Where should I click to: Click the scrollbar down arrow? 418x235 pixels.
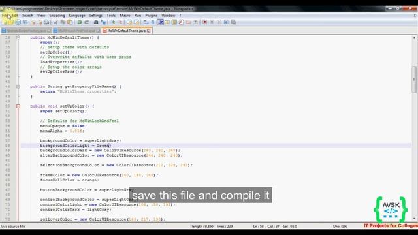(x=414, y=219)
